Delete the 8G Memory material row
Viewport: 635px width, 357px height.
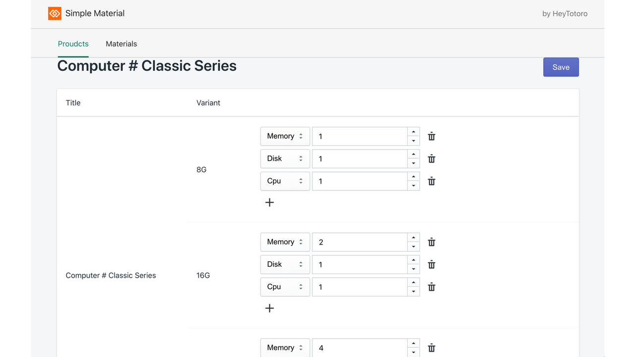[x=432, y=136]
